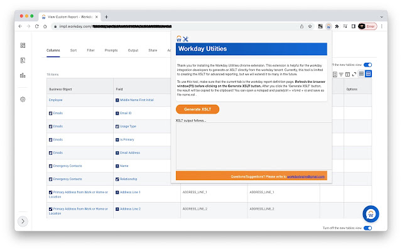The height and width of the screenshot is (251, 402).
Task: Close the View Custom Report tab
Action: 97,17
